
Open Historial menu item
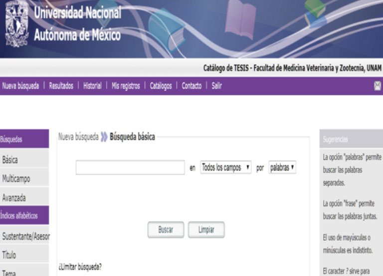[92, 86]
